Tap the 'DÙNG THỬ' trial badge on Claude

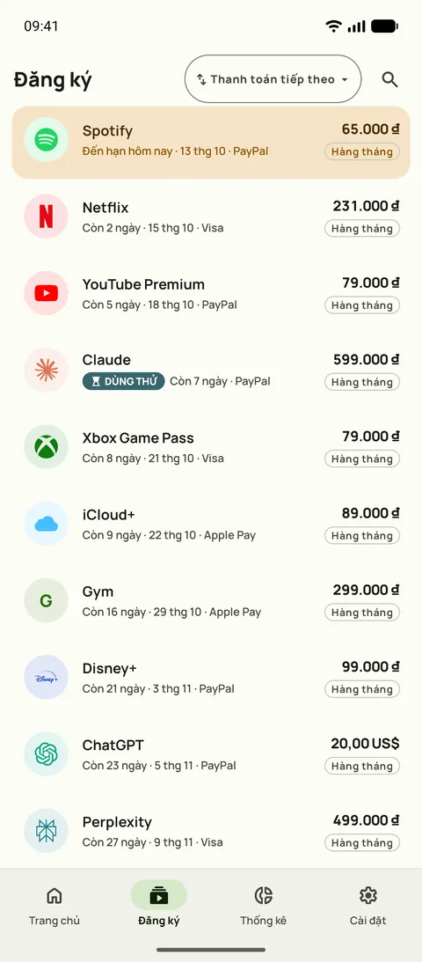pyautogui.click(x=124, y=382)
